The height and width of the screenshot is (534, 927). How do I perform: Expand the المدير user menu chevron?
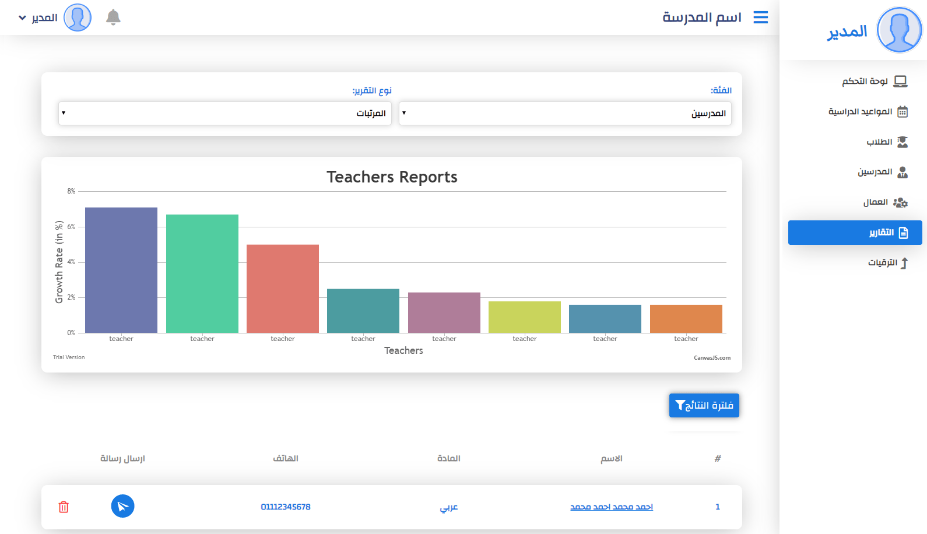[22, 18]
